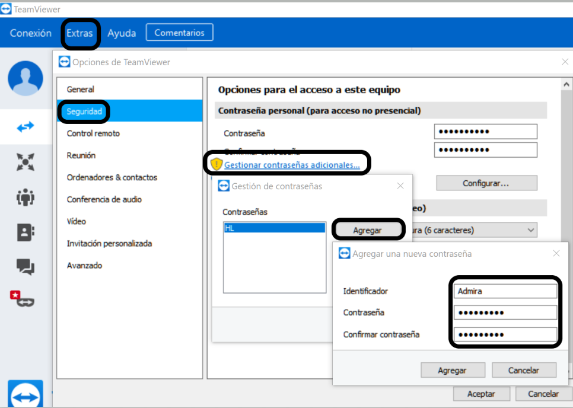Screen dimensions: 573x408
Task: Click the Comentarios button
Action: tap(179, 33)
